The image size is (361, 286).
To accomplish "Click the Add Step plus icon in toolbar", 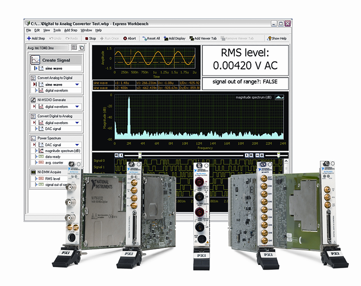I will point(29,38).
